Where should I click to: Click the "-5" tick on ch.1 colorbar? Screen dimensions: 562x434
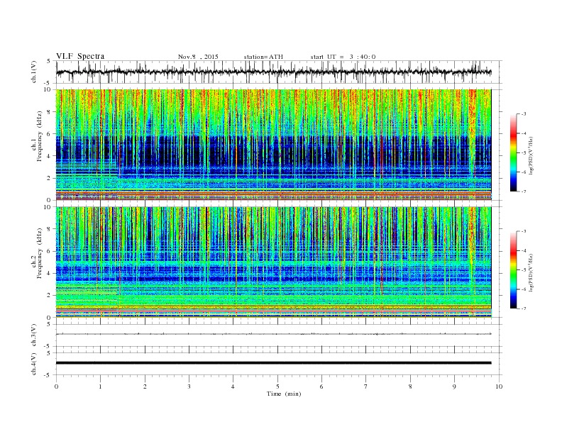tap(524, 152)
